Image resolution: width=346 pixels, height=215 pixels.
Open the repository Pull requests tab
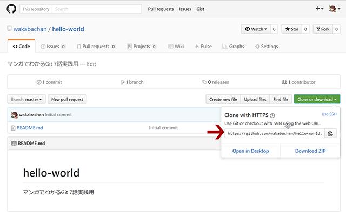[x=96, y=47]
